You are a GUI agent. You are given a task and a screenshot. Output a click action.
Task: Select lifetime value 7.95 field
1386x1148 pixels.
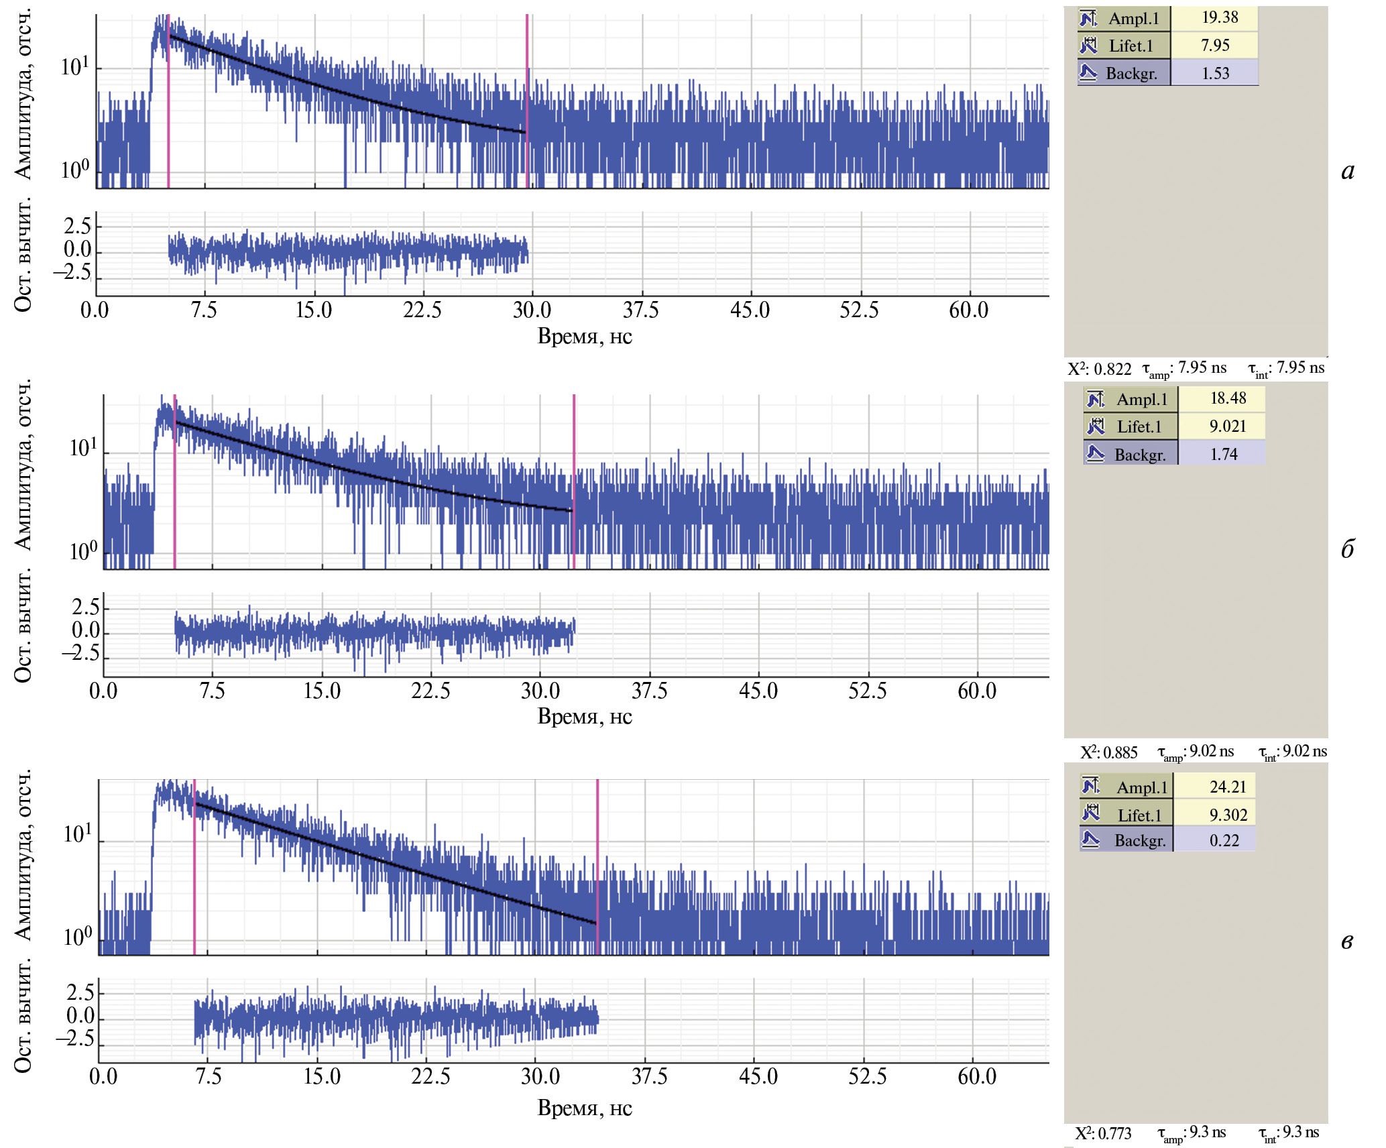(1214, 46)
